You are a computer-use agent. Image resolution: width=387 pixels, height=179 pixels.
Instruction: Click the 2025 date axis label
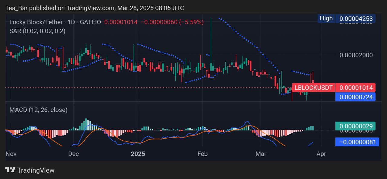138,154
